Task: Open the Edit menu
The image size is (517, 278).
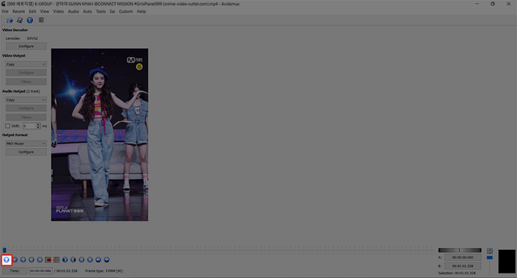Action: point(32,11)
